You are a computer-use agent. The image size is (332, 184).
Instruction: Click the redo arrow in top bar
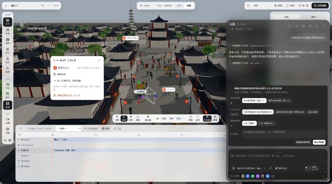point(49,6)
